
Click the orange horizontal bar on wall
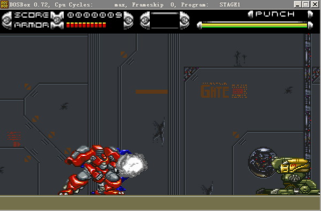point(152,92)
